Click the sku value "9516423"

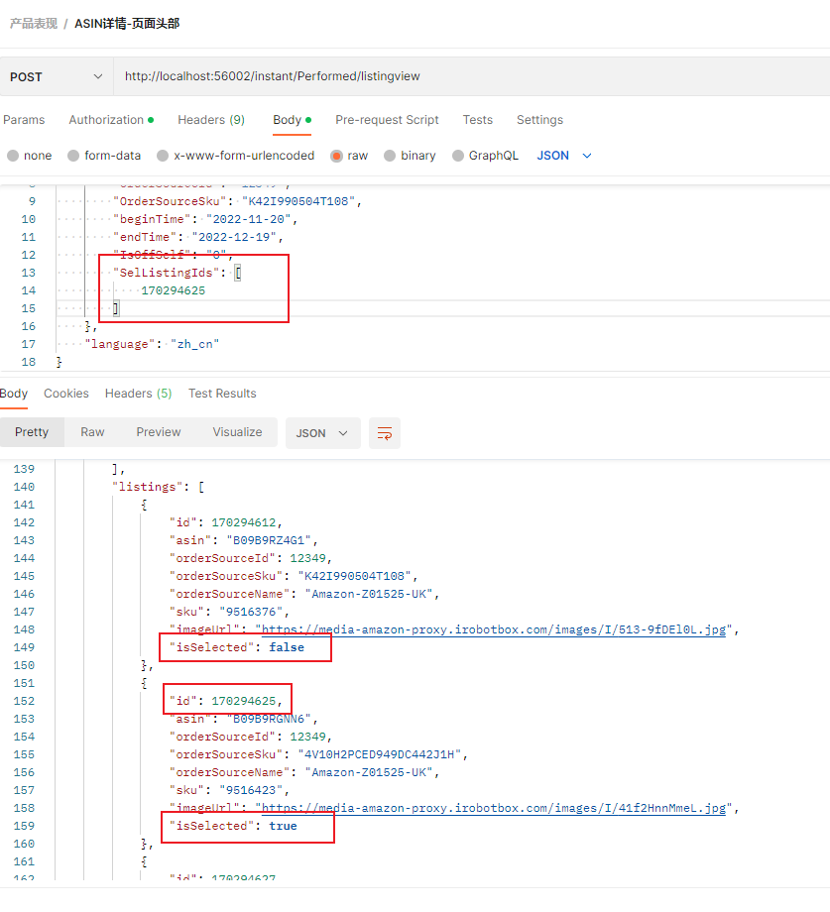pyautogui.click(x=251, y=791)
